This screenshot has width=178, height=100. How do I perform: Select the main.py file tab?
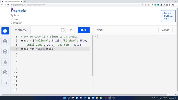pyautogui.click(x=20, y=30)
